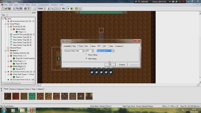Pick the red-bordered rock terrain swatch
Viewport: 201px width, 113px height.
[16, 96]
